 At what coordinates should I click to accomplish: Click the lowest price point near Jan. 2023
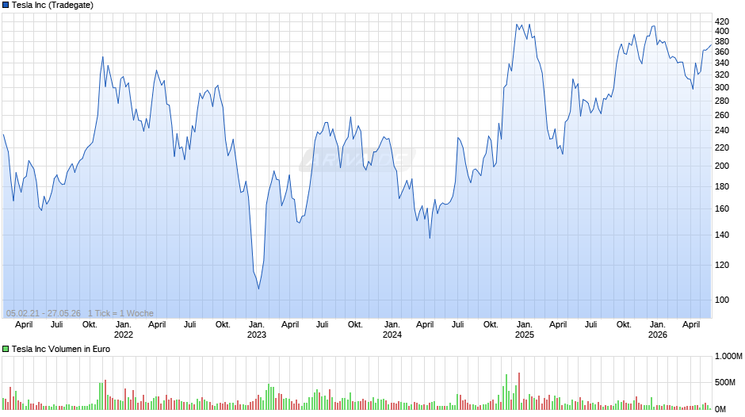pyautogui.click(x=258, y=289)
